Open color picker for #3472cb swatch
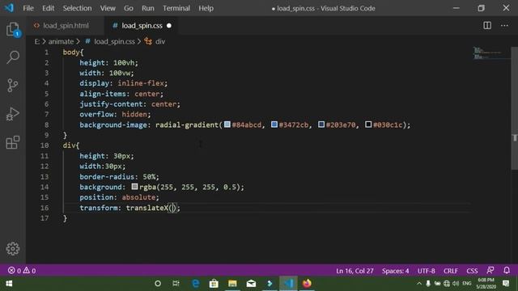518x291 pixels. tap(274, 124)
